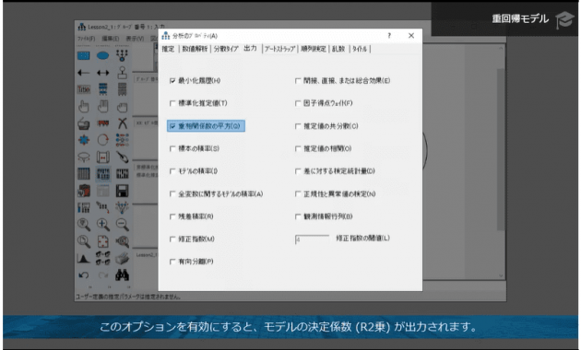The width and height of the screenshot is (581, 350).
Task: Select the erase object X icon
Action: (x=123, y=122)
